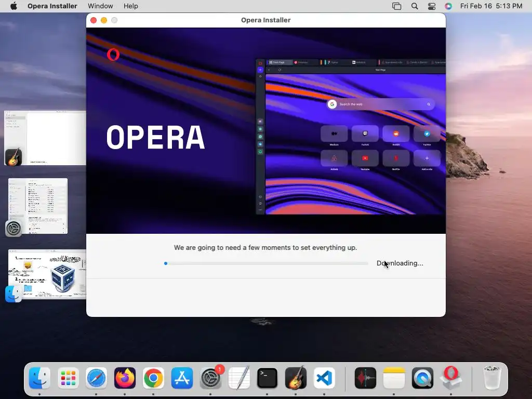Screen dimensions: 532x399
Task: Minimize the Opera Installer window
Action: pyautogui.click(x=104, y=20)
